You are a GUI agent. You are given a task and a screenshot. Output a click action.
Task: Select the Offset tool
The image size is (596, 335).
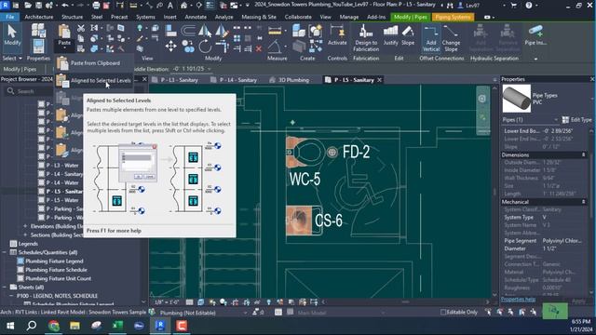(x=188, y=31)
